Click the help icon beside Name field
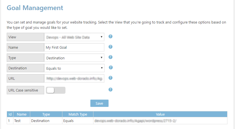Image resolution: width=235 pixels, height=129 pixels. coord(111,47)
